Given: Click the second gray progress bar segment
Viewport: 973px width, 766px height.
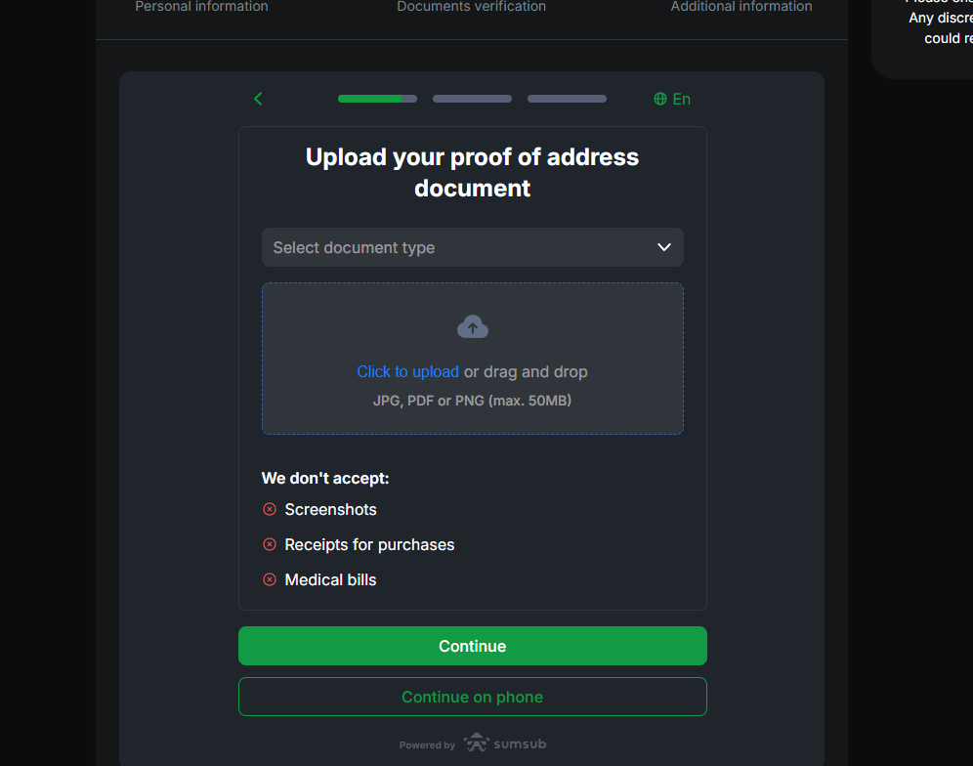Looking at the screenshot, I should pyautogui.click(x=472, y=99).
